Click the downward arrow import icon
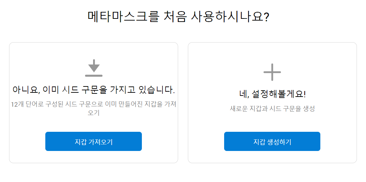This screenshot has height=182, width=366. click(94, 68)
